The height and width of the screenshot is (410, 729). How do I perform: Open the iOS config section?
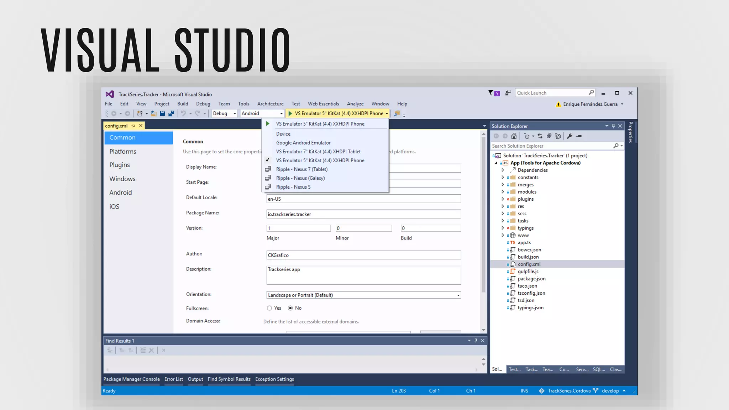coord(114,206)
